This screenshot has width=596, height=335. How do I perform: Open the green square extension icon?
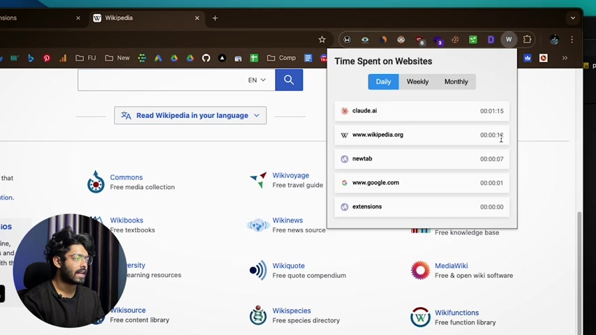pyautogui.click(x=473, y=40)
